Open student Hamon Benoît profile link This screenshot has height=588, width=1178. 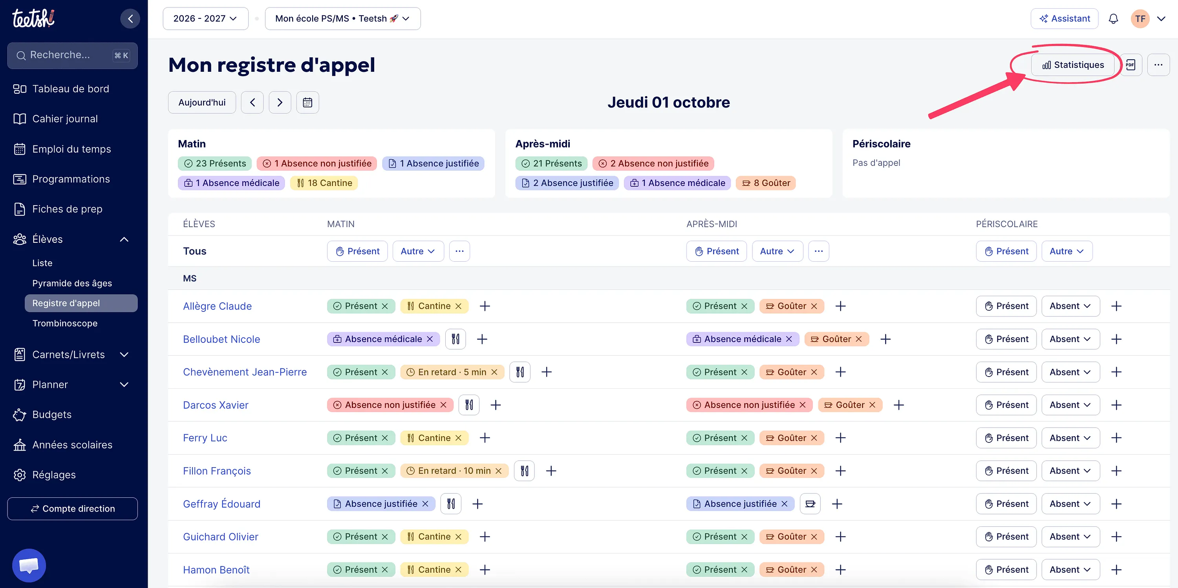tap(216, 570)
